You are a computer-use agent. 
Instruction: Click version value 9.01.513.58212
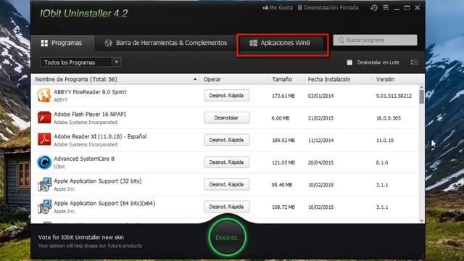[394, 96]
